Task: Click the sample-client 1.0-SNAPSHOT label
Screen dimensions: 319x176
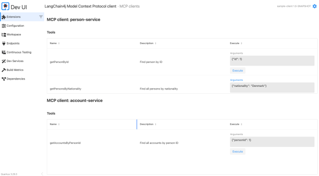Action: coord(294,6)
